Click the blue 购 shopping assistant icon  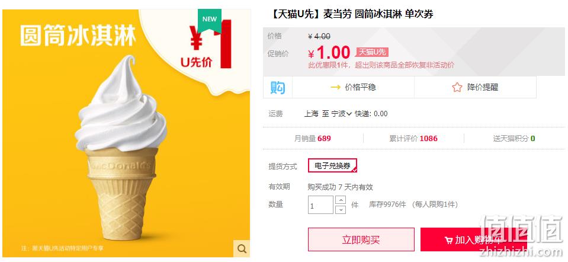coord(278,87)
